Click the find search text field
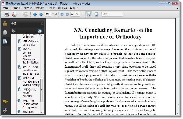The width and height of the screenshot is (183, 119). [113, 14]
